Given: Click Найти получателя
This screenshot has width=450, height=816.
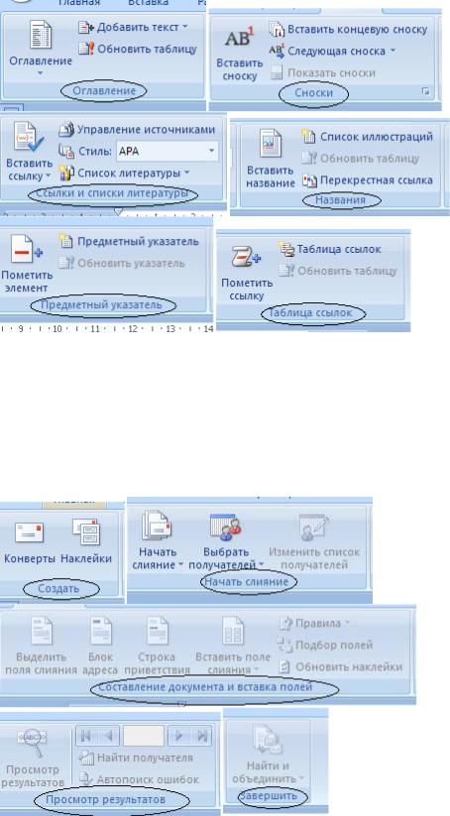Looking at the screenshot, I should click(x=135, y=758).
